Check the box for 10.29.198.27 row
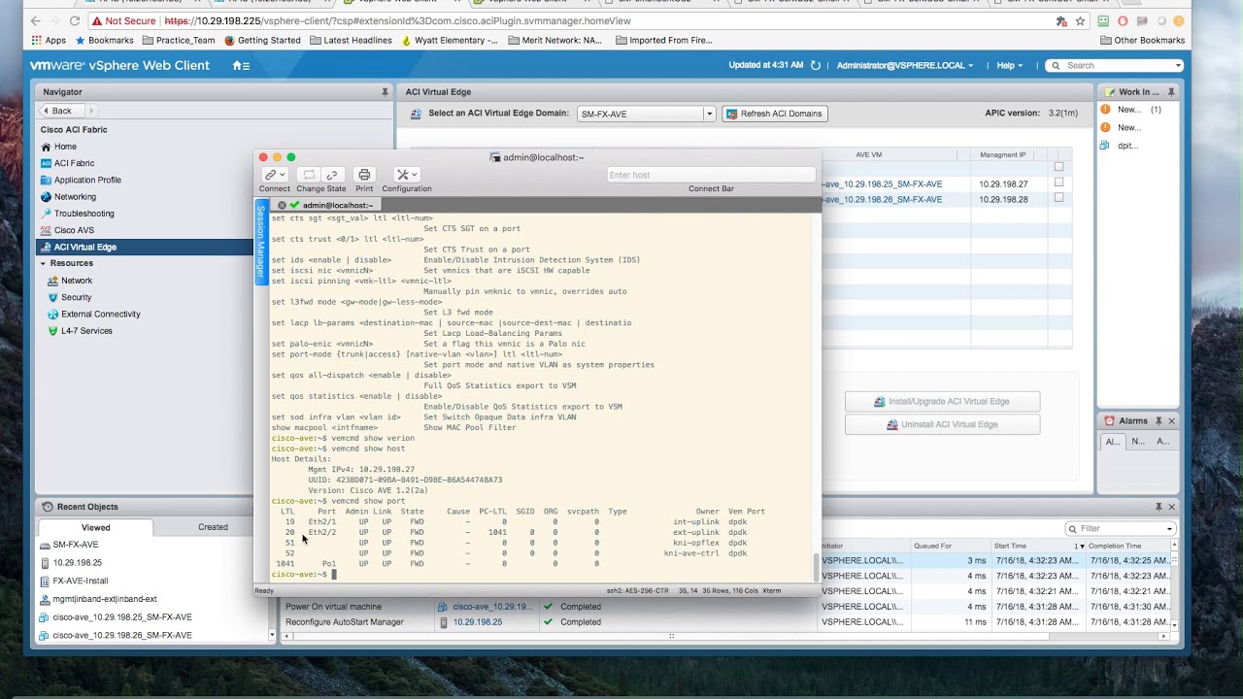1243x699 pixels. tap(1058, 183)
